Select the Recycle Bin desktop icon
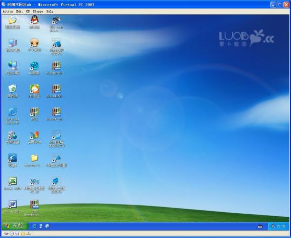291x238 pixels. click(13, 91)
